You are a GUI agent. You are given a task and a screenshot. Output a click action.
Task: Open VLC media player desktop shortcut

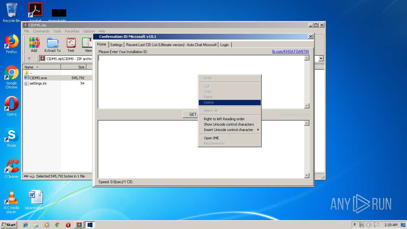pyautogui.click(x=11, y=202)
